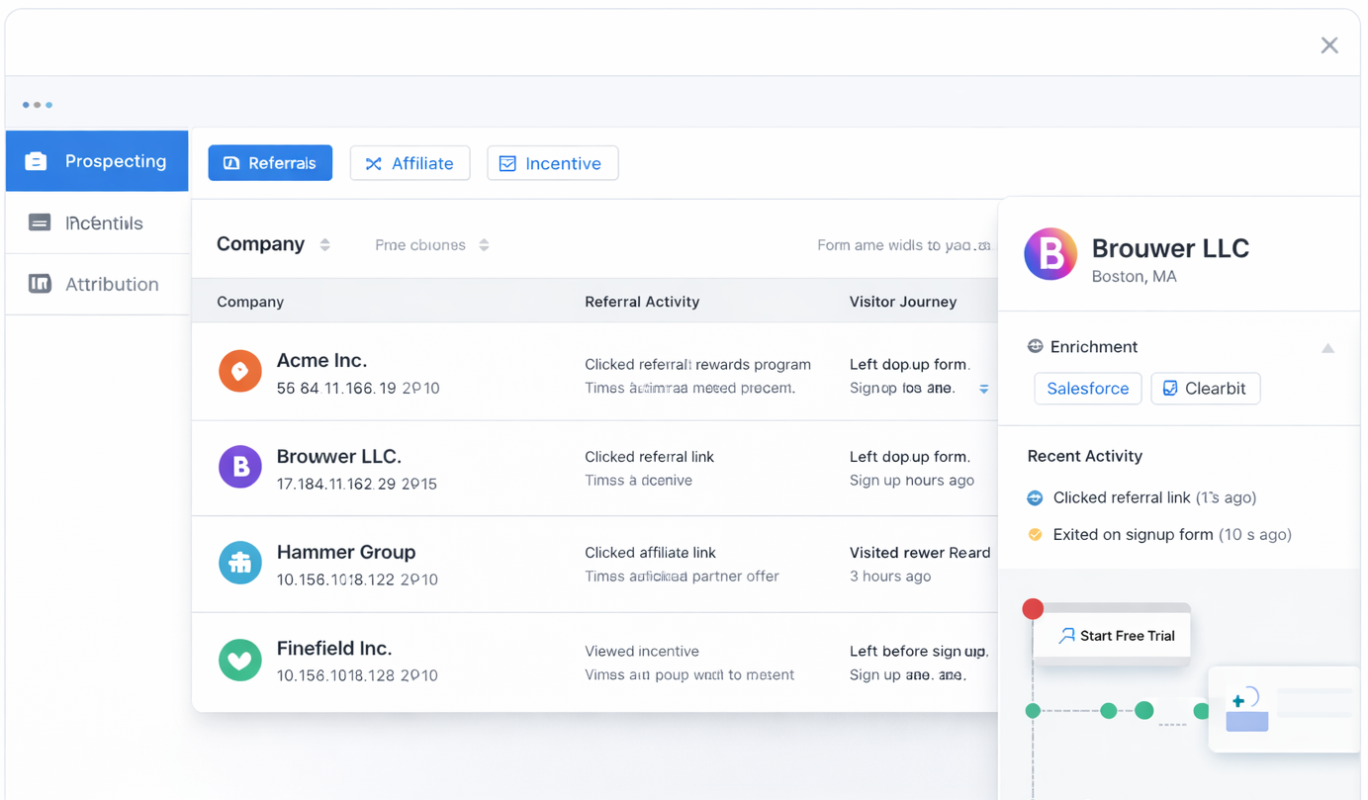Switch to the Affiliate tab
Screen dimensions: 1368x800
tap(410, 163)
